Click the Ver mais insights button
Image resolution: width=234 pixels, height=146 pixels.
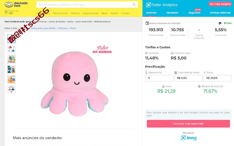tap(220, 4)
